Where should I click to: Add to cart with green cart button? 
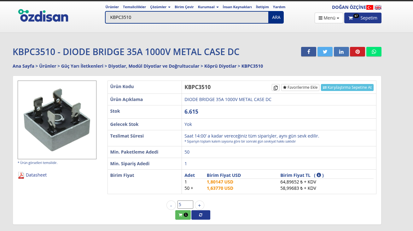[x=183, y=215]
